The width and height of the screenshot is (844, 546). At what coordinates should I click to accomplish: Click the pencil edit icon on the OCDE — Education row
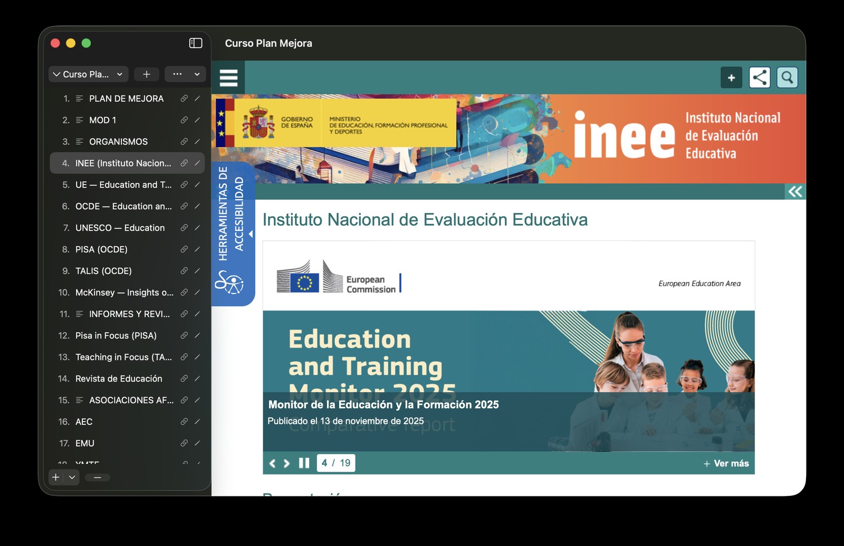click(x=197, y=207)
